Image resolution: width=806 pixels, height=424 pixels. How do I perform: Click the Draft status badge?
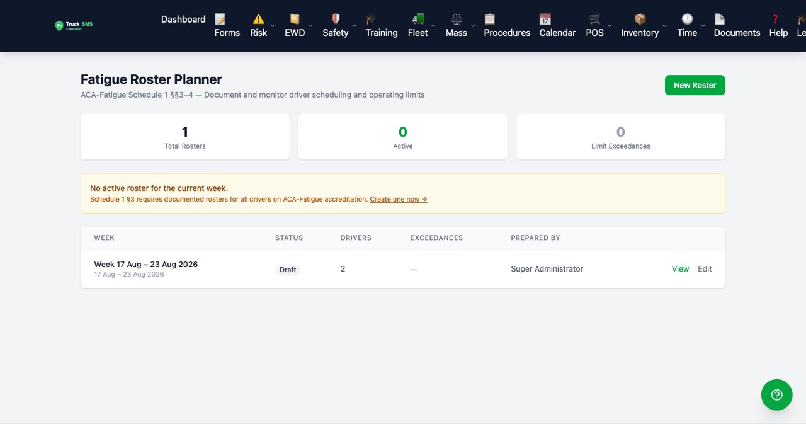[x=288, y=270]
